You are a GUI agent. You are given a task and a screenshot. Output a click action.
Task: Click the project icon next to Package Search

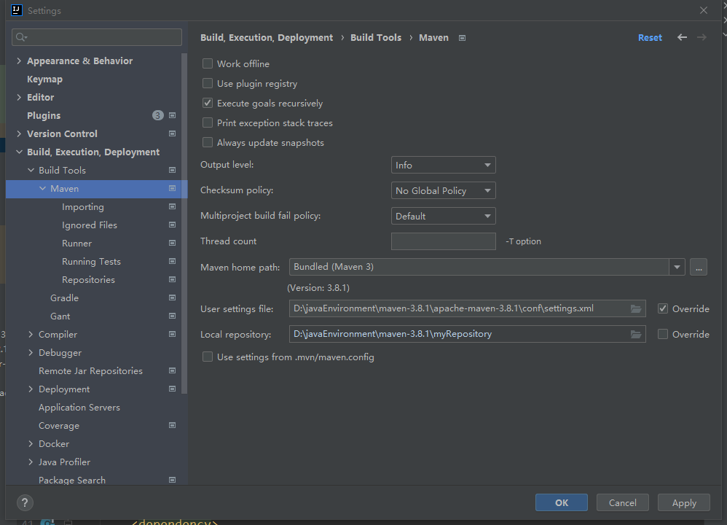pyautogui.click(x=172, y=480)
